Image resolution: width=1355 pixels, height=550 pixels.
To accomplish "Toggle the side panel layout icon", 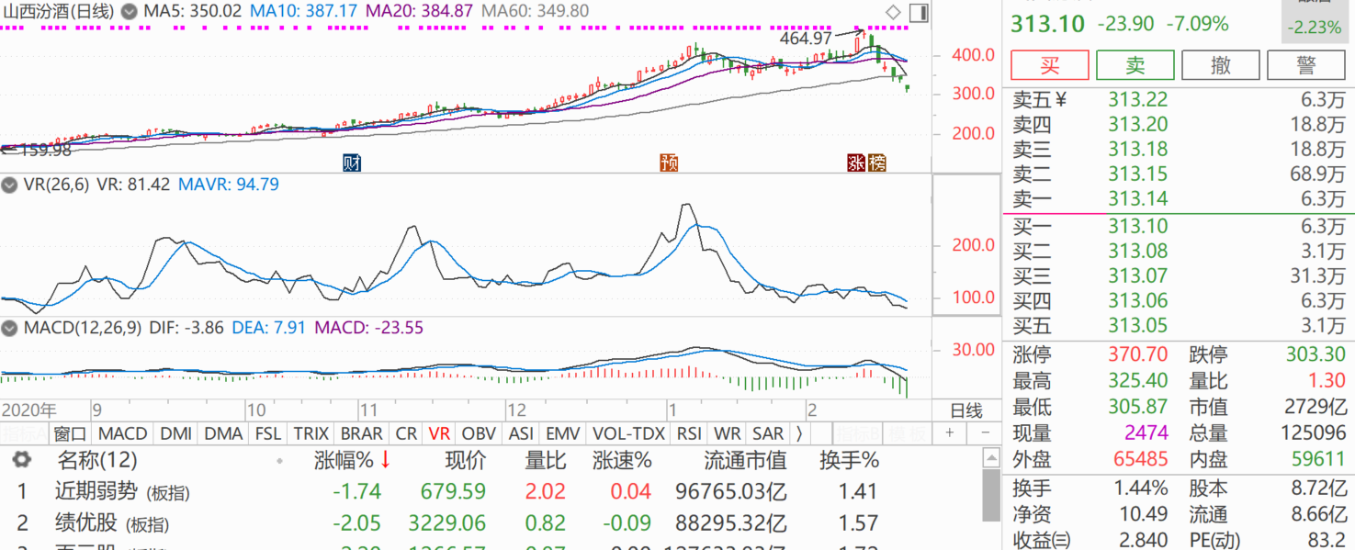I will pyautogui.click(x=918, y=12).
